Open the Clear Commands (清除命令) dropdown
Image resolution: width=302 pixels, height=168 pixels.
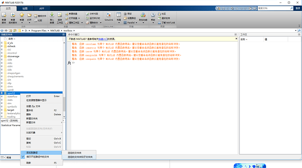point(101,23)
